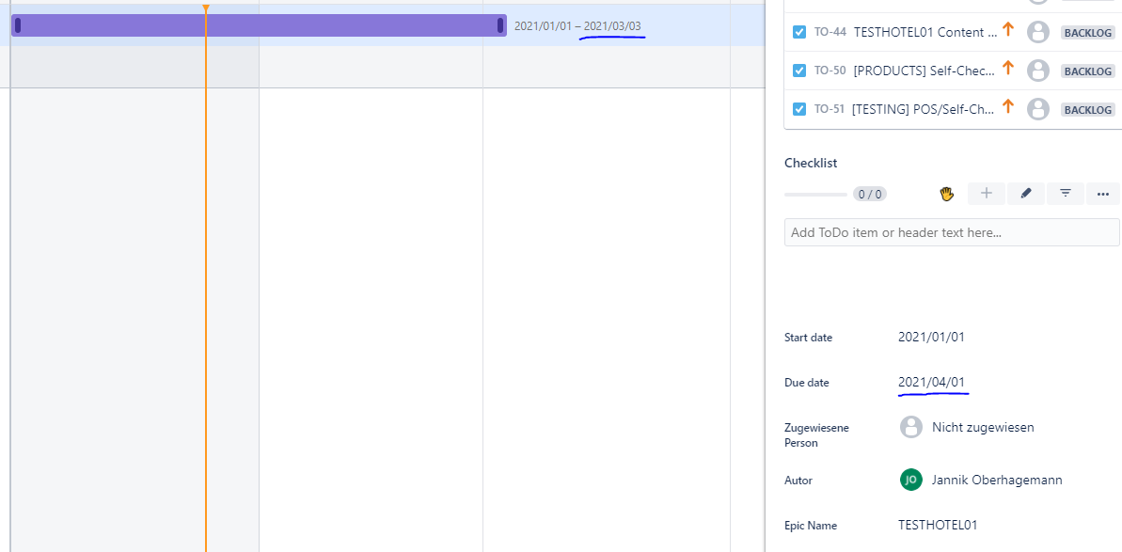
Task: Click the Add ToDo item input field
Action: [x=952, y=232]
